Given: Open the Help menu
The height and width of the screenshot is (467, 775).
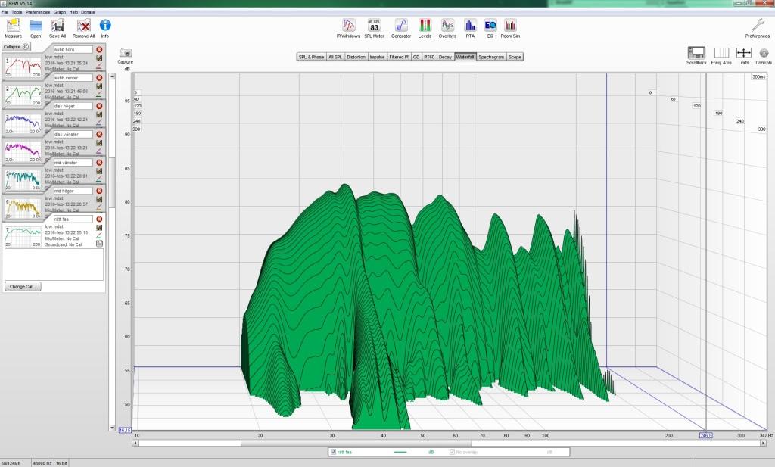Looking at the screenshot, I should pyautogui.click(x=73, y=12).
